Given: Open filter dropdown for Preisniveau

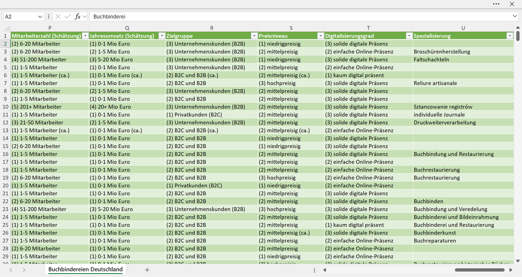Looking at the screenshot, I should (x=320, y=36).
